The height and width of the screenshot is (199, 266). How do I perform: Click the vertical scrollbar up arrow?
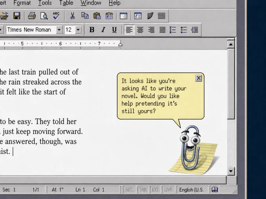(x=231, y=44)
